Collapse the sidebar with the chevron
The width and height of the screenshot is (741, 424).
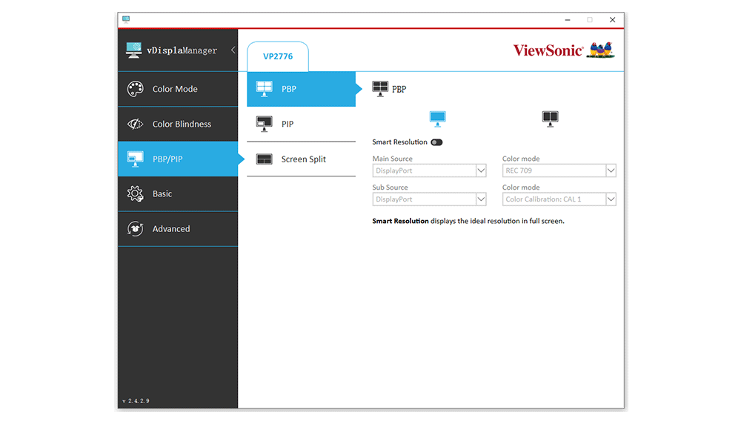pos(233,50)
